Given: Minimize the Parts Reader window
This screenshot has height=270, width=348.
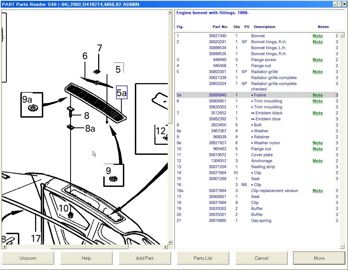Looking at the screenshot, I should [335, 4].
